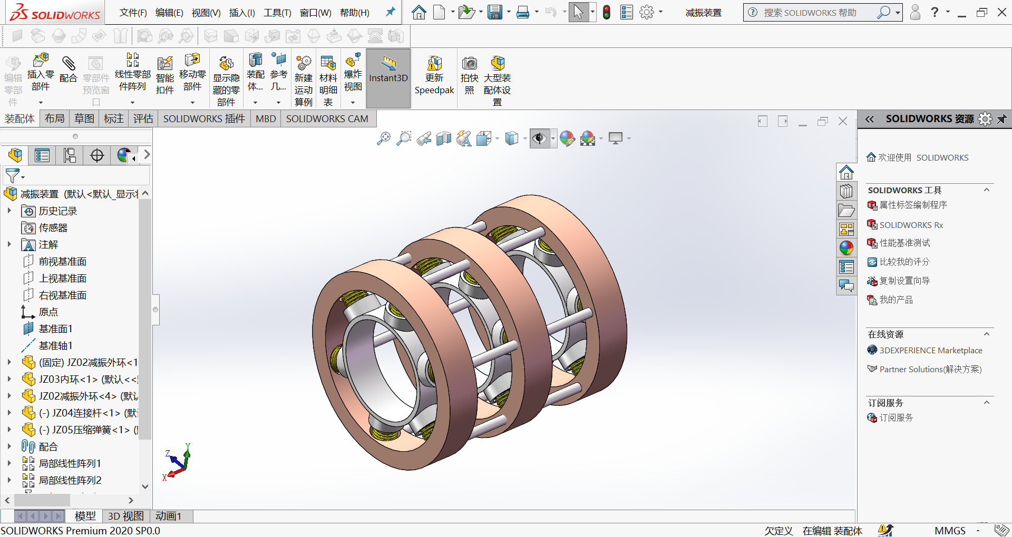The image size is (1012, 537).
Task: Toggle Hide/Show Items eye button
Action: [539, 138]
